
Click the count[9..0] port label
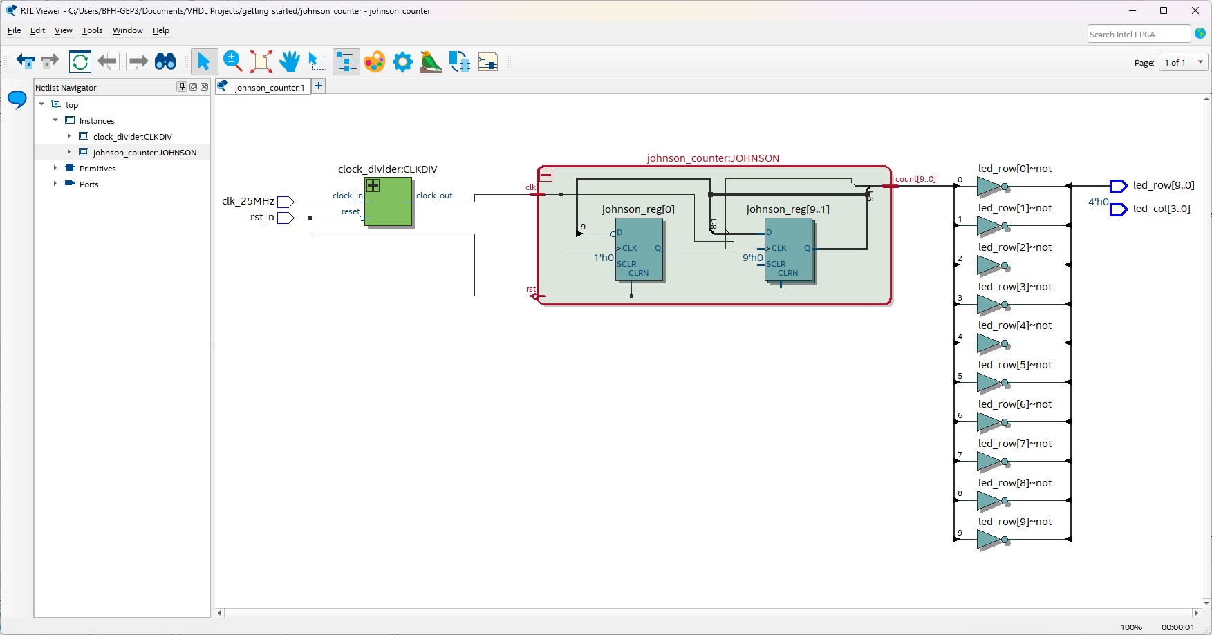point(915,179)
